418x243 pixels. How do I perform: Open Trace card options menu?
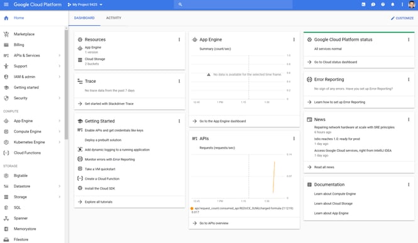click(x=179, y=81)
